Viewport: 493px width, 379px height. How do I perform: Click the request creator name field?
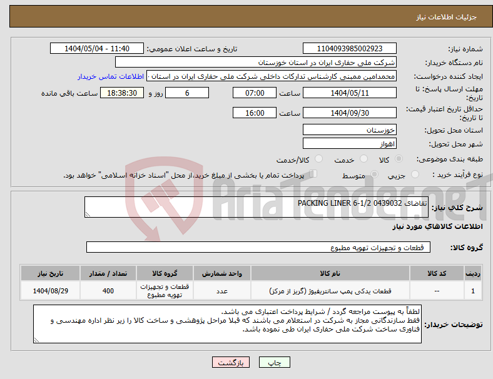[x=272, y=76]
